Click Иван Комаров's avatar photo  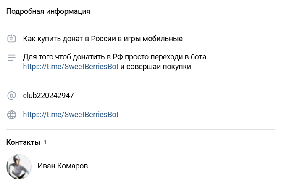click(19, 166)
